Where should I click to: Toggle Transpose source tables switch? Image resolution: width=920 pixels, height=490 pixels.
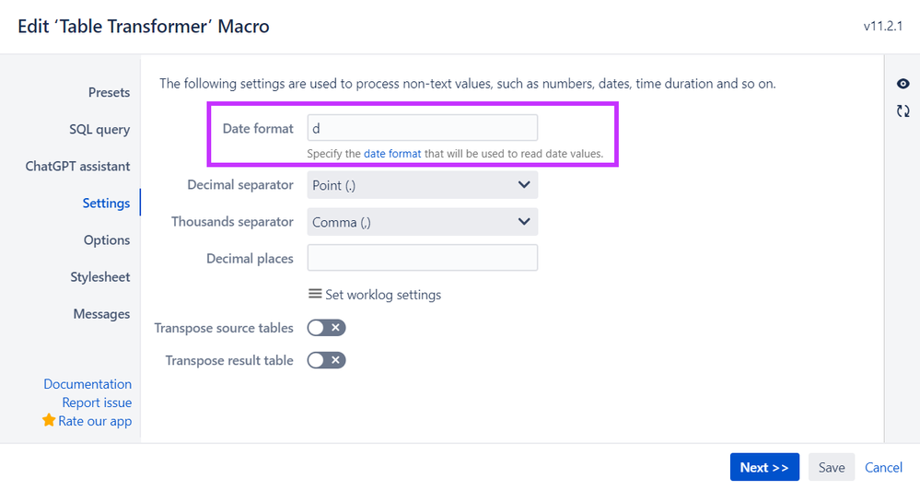click(x=326, y=328)
